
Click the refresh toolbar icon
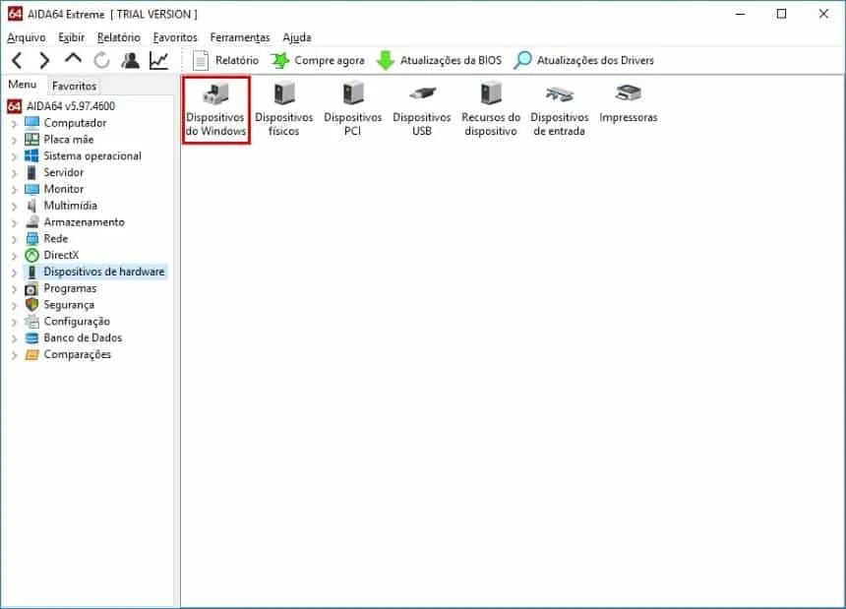(x=101, y=60)
